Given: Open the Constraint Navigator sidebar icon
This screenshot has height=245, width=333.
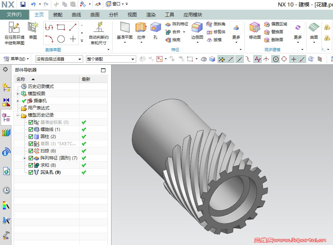Looking at the screenshot, I should [6, 102].
